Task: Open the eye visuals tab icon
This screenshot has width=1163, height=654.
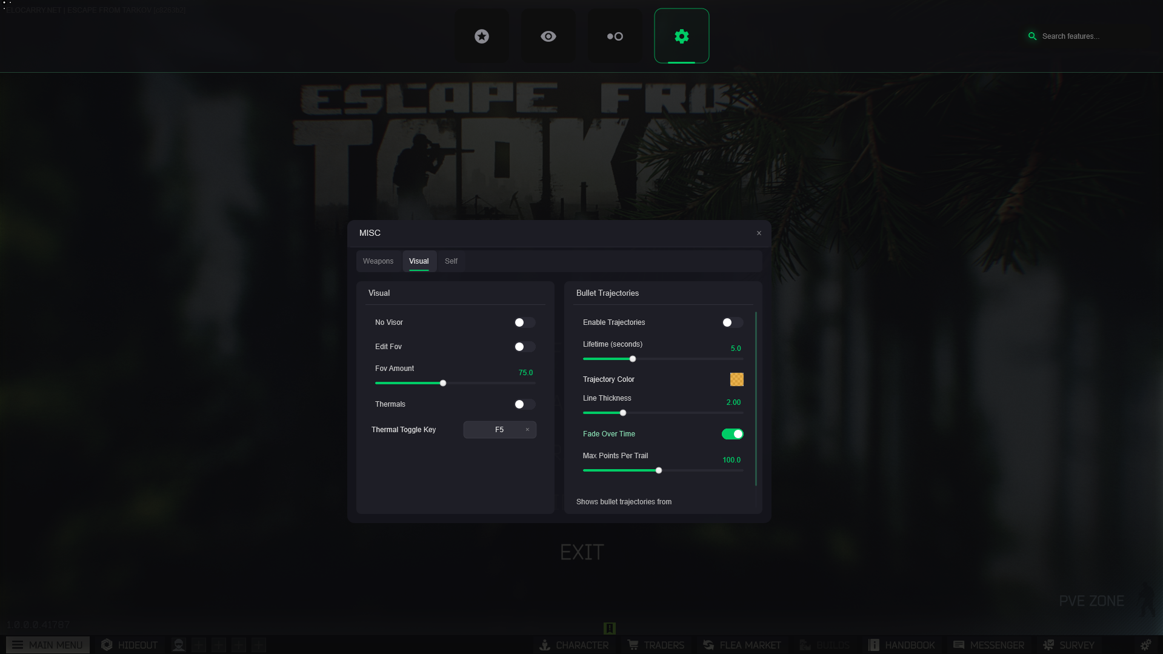Action: tap(548, 36)
